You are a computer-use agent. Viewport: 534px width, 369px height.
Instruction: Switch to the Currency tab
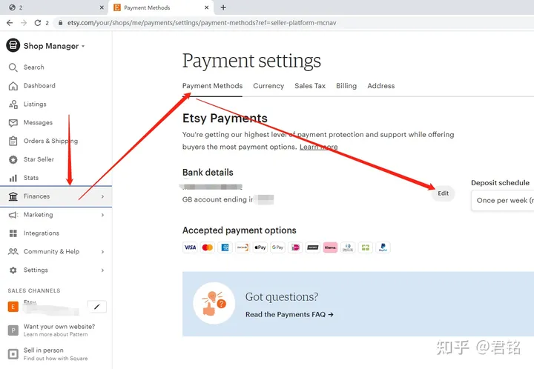pos(268,86)
